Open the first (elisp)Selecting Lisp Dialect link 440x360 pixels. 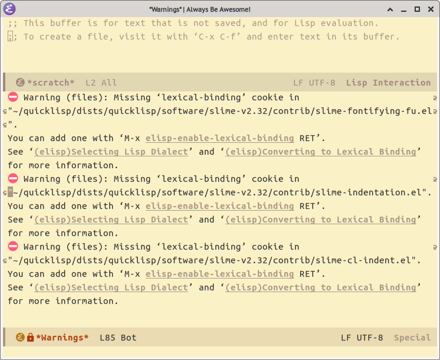(111, 152)
